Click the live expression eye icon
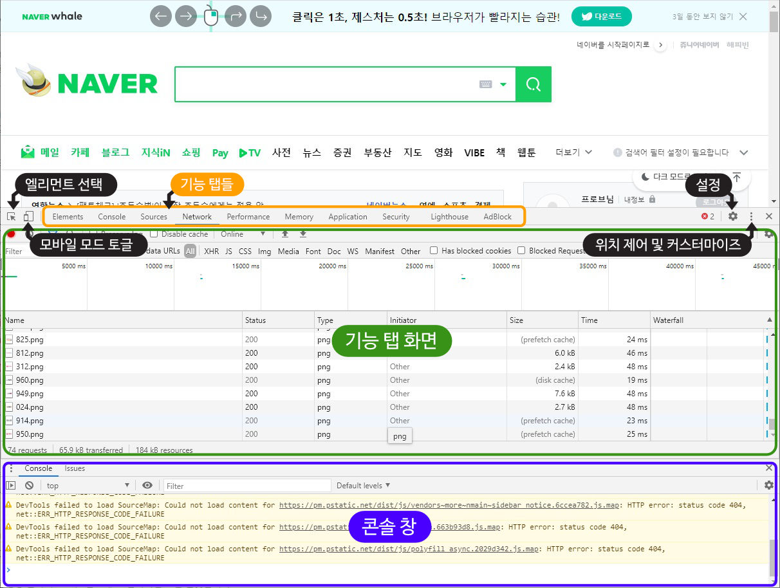Image resolution: width=780 pixels, height=588 pixels. tap(147, 486)
